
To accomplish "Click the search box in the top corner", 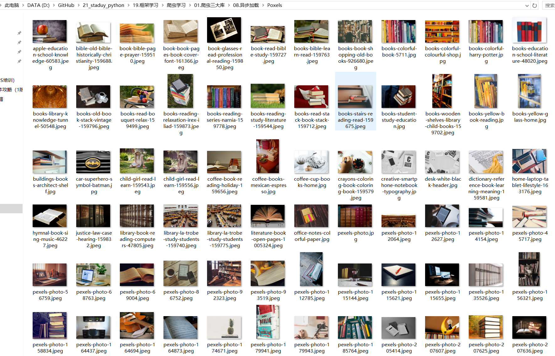I will coord(549,5).
